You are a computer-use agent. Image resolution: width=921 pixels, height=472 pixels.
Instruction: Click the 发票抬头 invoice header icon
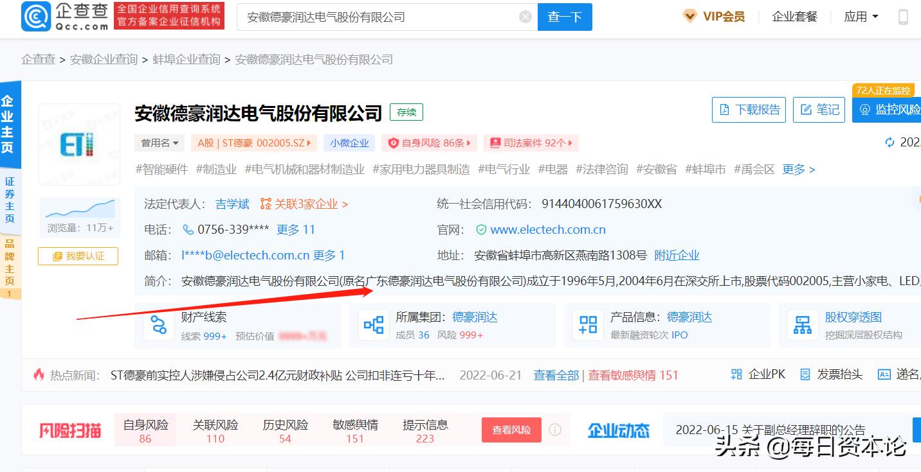pyautogui.click(x=805, y=373)
